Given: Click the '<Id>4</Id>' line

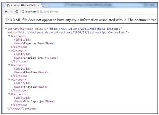Looking at the screenshot, I should click(22, 98).
